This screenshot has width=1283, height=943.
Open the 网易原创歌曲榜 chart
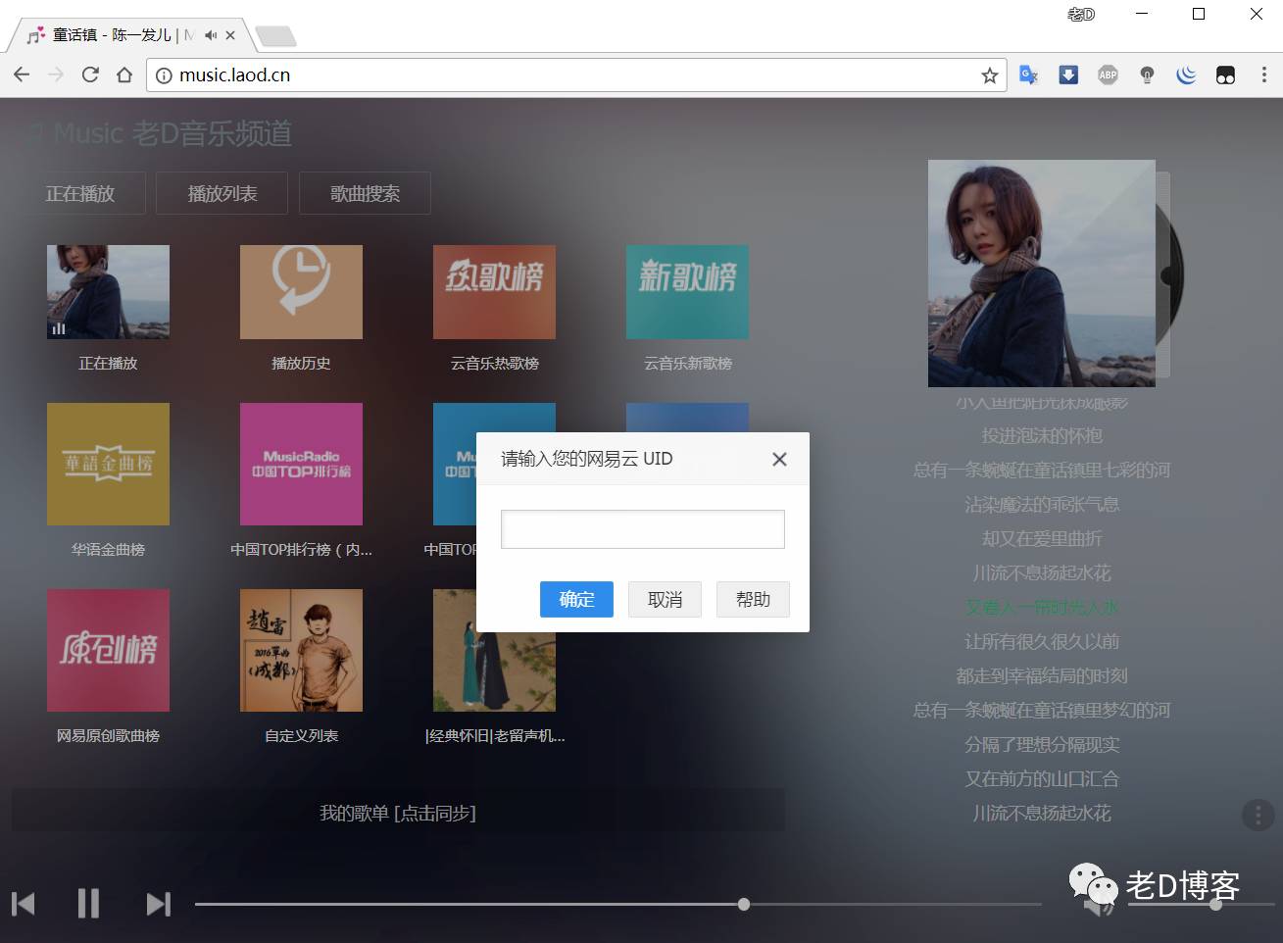[108, 650]
